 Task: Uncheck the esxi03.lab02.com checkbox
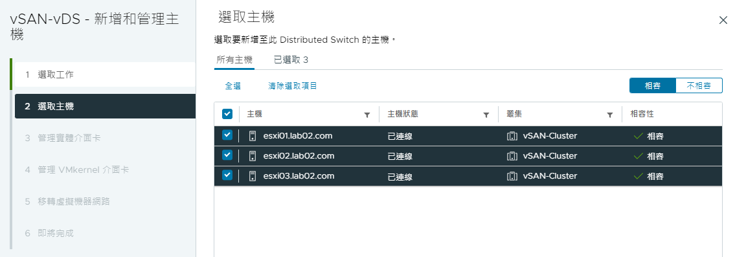point(227,175)
